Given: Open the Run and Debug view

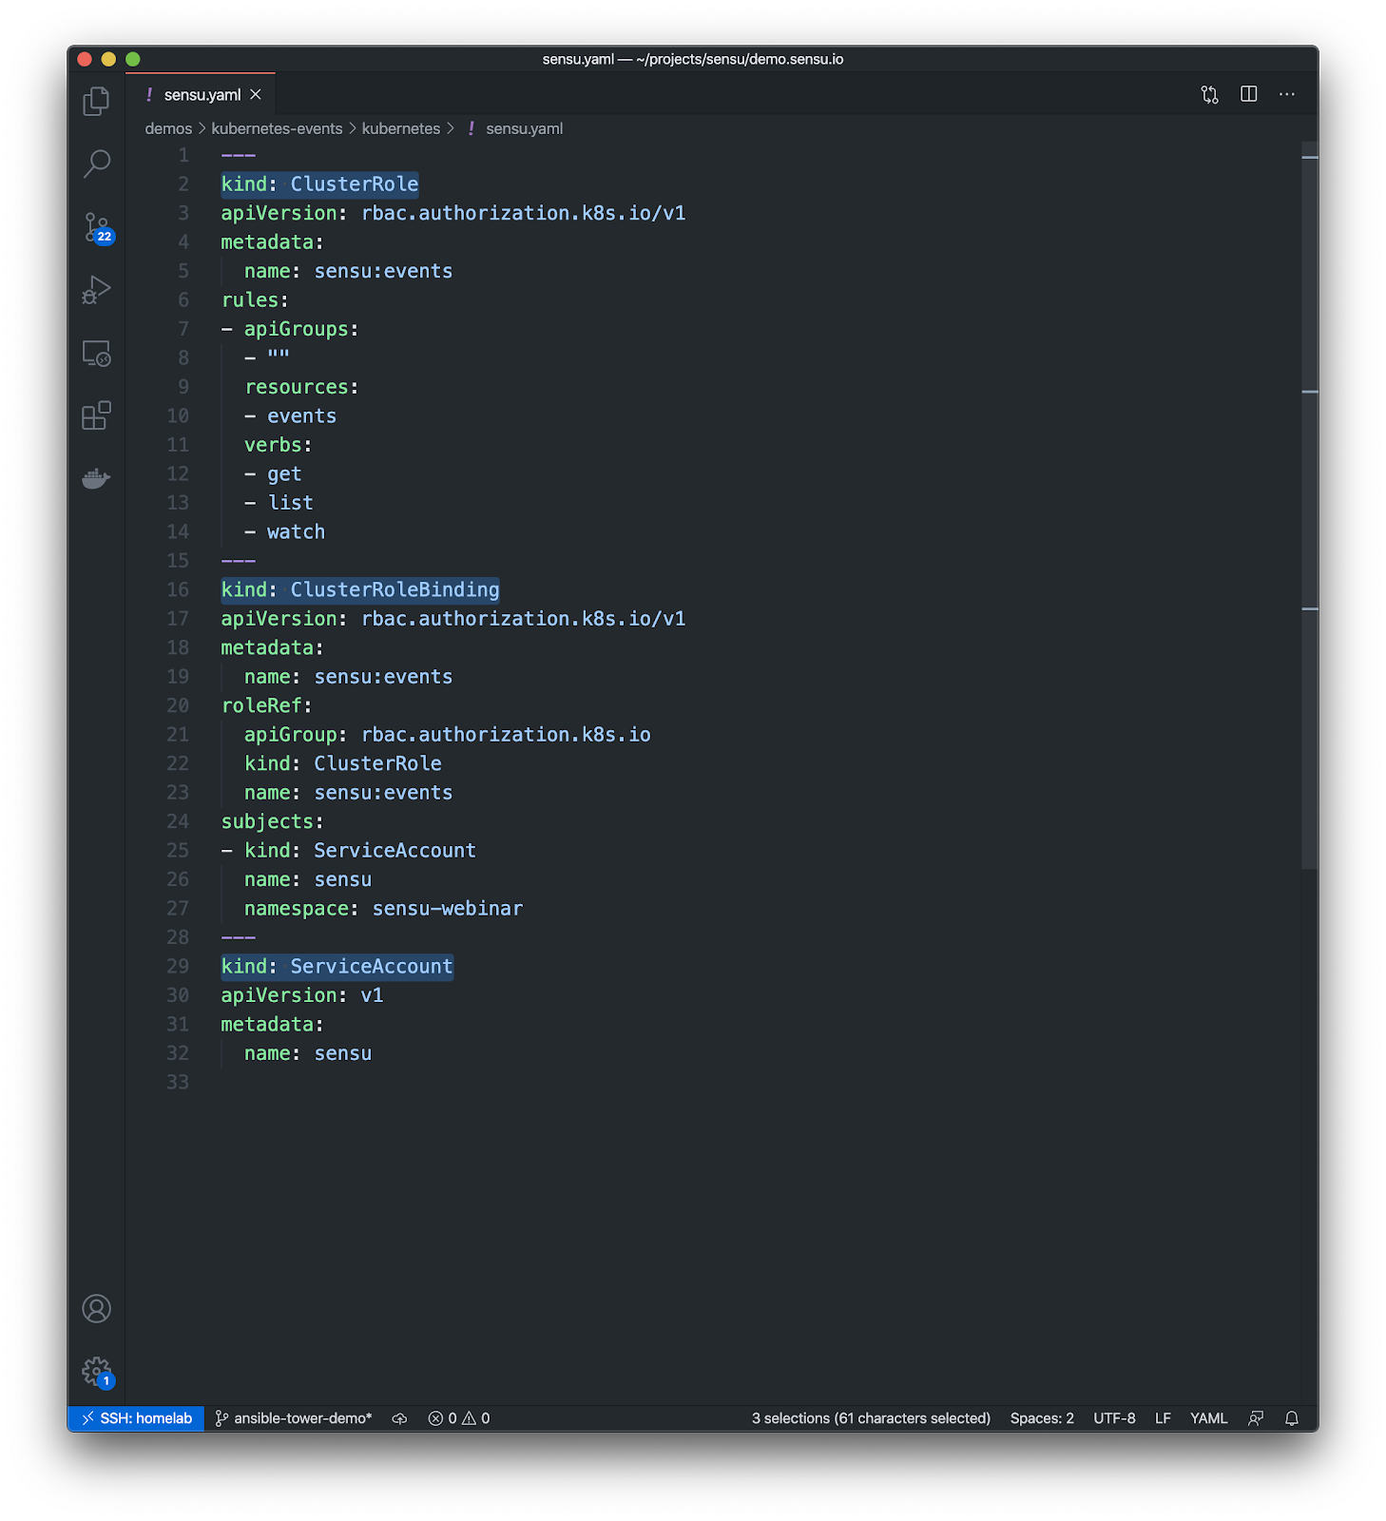Looking at the screenshot, I should click(96, 290).
